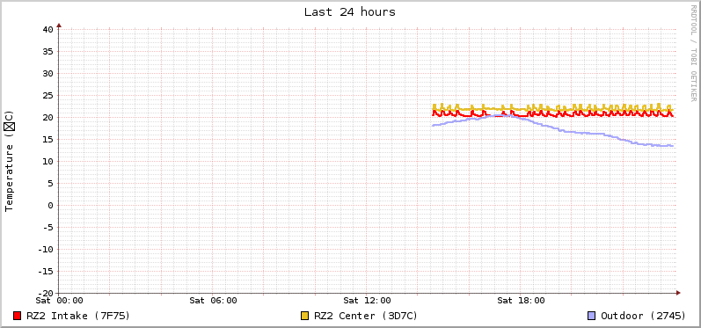Click the Last 24 hours chart title
The height and width of the screenshot is (328, 701).
coord(349,12)
